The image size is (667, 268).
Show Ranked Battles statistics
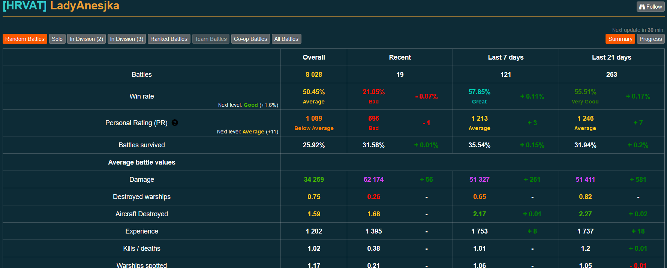pyautogui.click(x=169, y=39)
